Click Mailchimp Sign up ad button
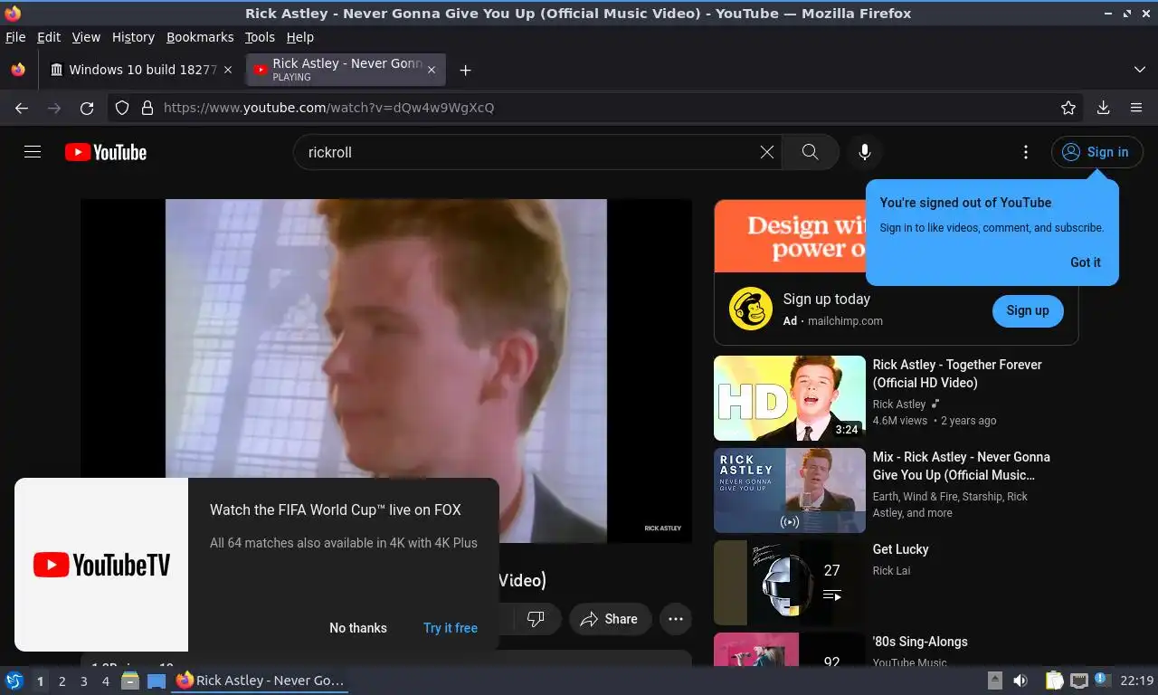Image resolution: width=1158 pixels, height=695 pixels. (x=1028, y=310)
